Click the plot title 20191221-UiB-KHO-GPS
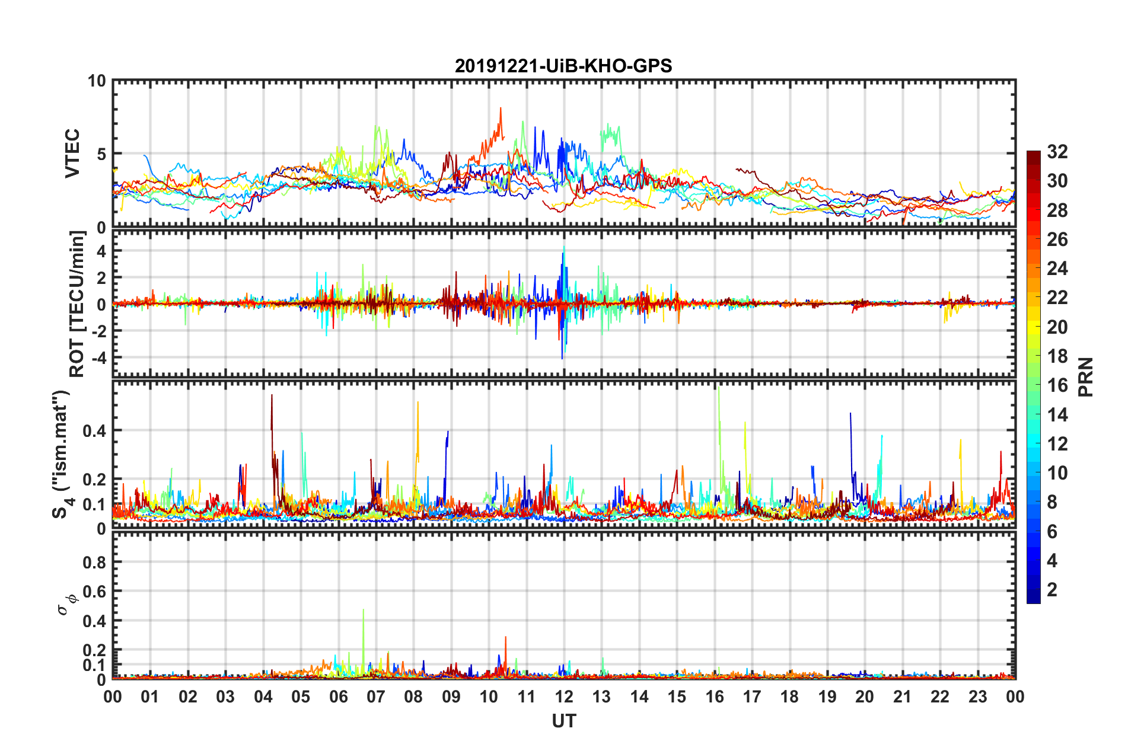Image resolution: width=1128 pixels, height=754 pixels. click(x=563, y=66)
